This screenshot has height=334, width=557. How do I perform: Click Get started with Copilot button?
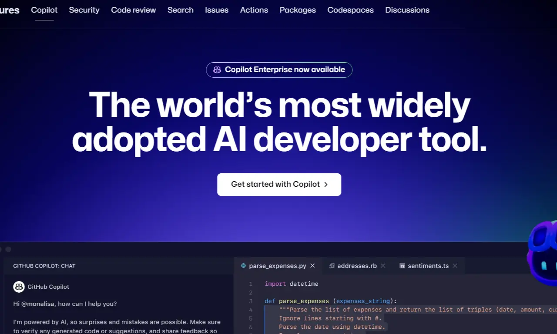coord(279,185)
